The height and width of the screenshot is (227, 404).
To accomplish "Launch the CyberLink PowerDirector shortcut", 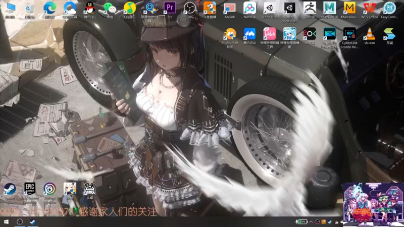I will click(330, 38).
